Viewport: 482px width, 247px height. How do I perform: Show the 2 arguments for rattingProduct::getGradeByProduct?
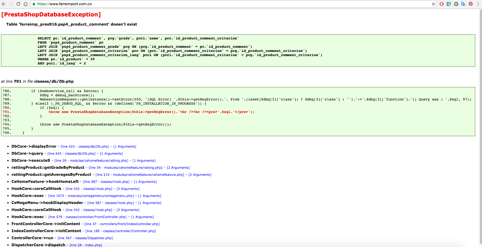point(178,168)
